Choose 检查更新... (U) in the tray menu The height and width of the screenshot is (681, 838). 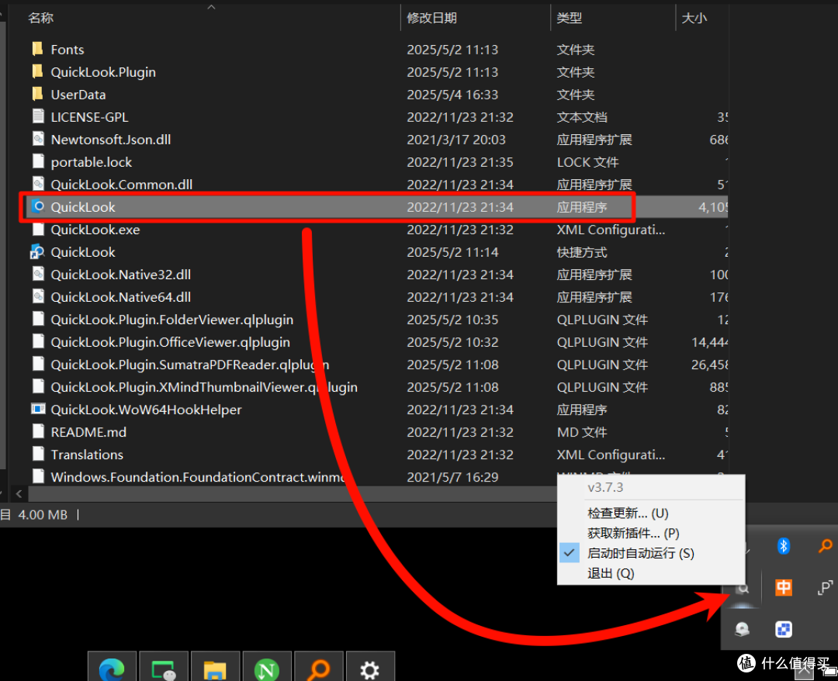click(x=651, y=513)
